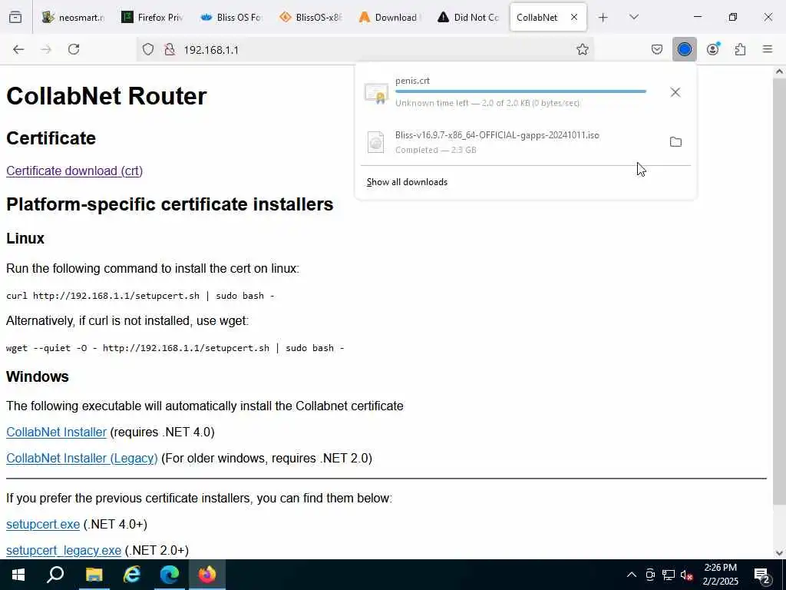786x590 pixels.
Task: Click the insecure connection padlock icon
Action: [170, 49]
